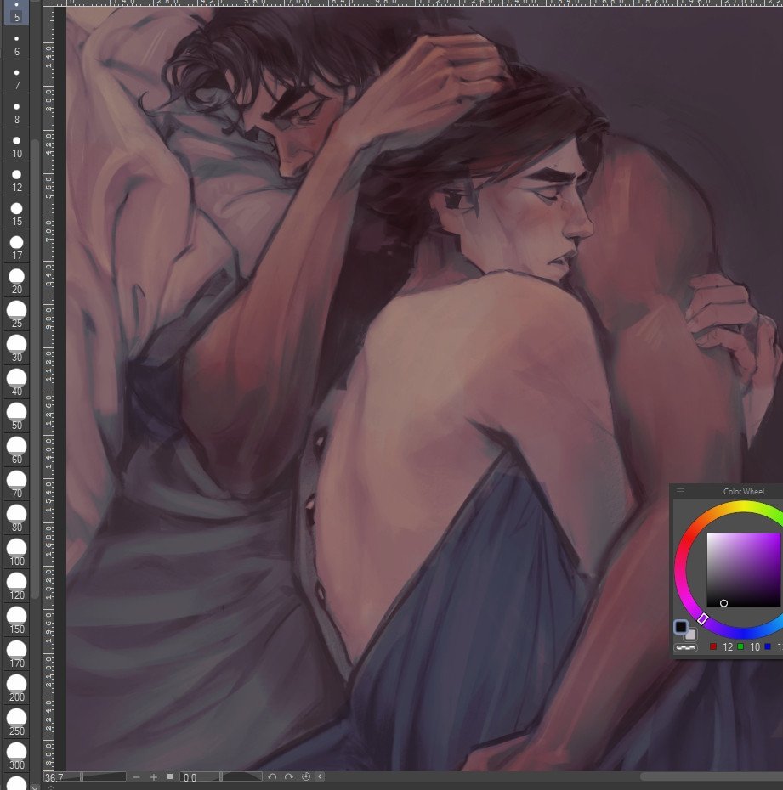783x790 pixels.
Task: Select the transparent color pill swatch
Action: click(686, 647)
